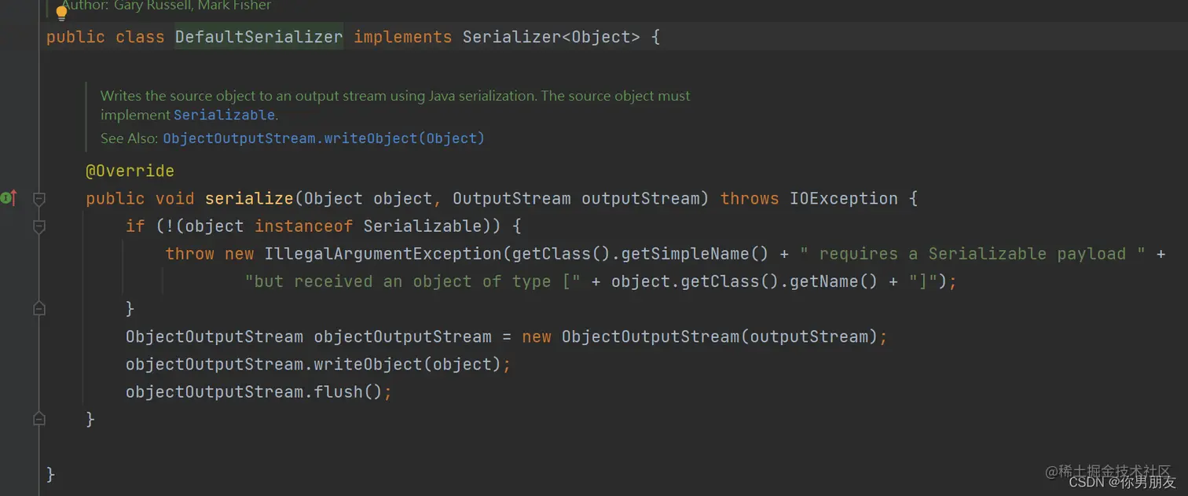
Task: Open the Serializable link in the documentation comment
Action: pyautogui.click(x=224, y=115)
